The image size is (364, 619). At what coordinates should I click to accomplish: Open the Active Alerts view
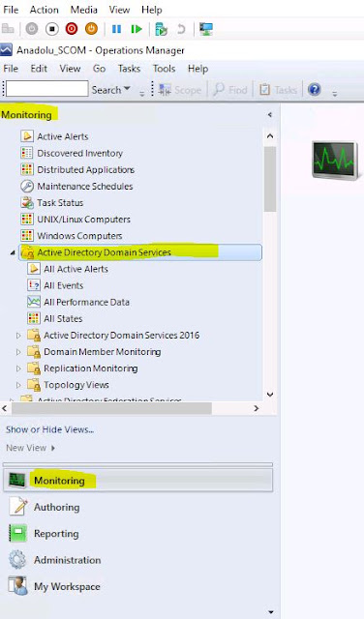tap(63, 136)
